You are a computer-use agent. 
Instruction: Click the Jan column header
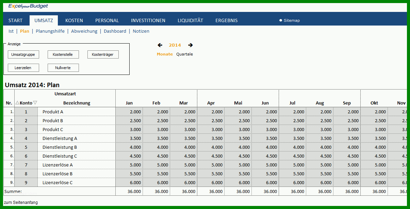[129, 103]
